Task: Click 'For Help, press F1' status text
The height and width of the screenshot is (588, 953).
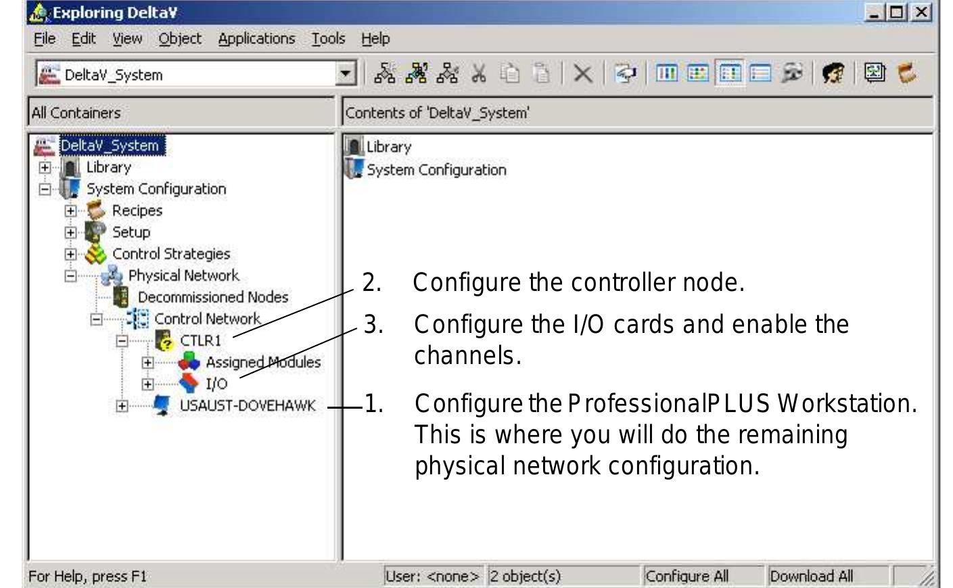Action: coord(87,576)
